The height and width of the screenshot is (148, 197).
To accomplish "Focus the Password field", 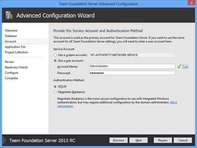I will coord(132,73).
